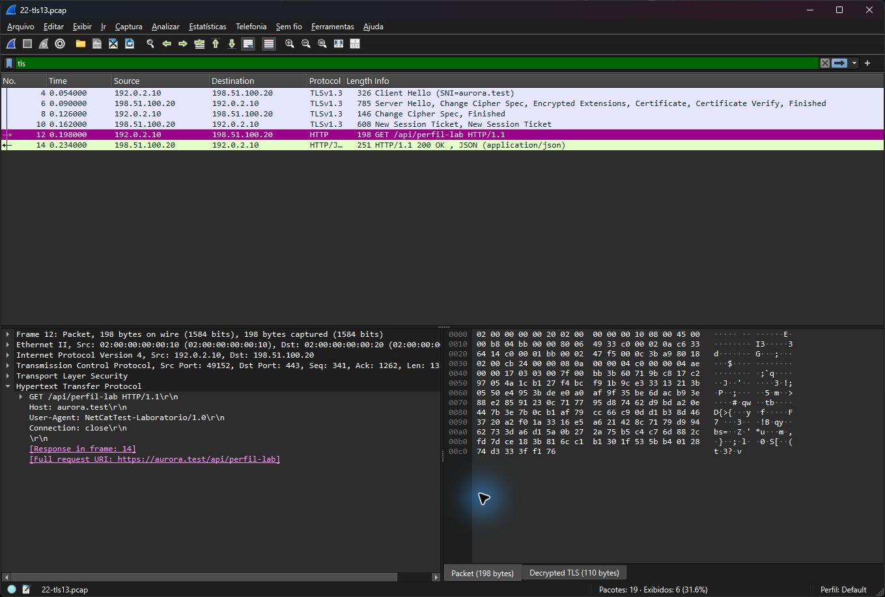Click the tls display filter field

(417, 63)
